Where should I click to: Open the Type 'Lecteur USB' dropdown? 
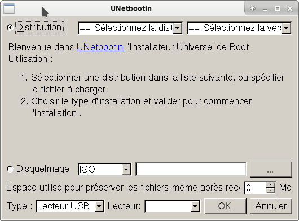click(70, 206)
